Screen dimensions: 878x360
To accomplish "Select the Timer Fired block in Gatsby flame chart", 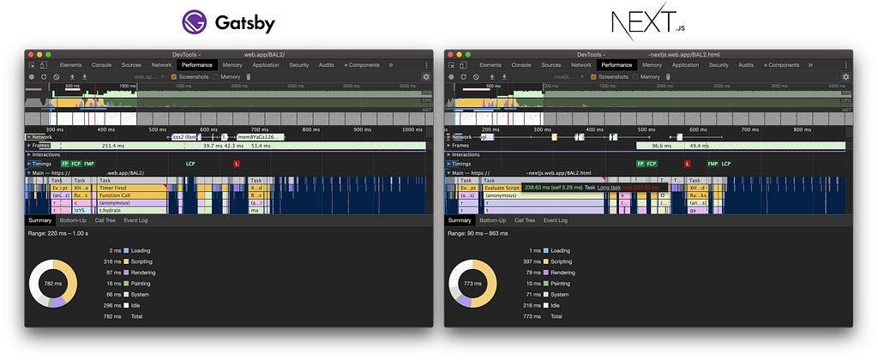I will tap(132, 188).
